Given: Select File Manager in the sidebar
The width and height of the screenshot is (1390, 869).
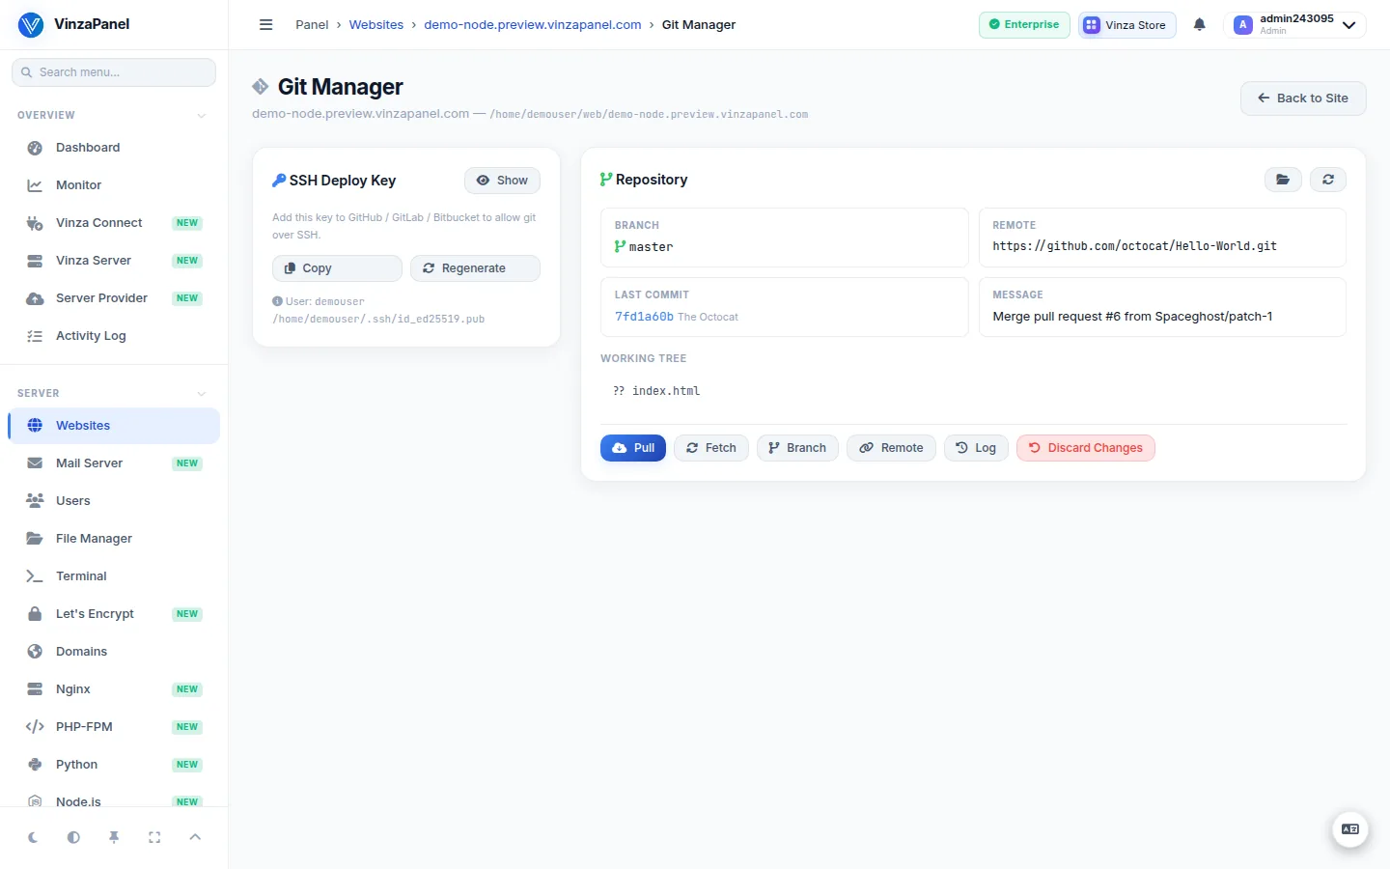Looking at the screenshot, I should coord(114,539).
